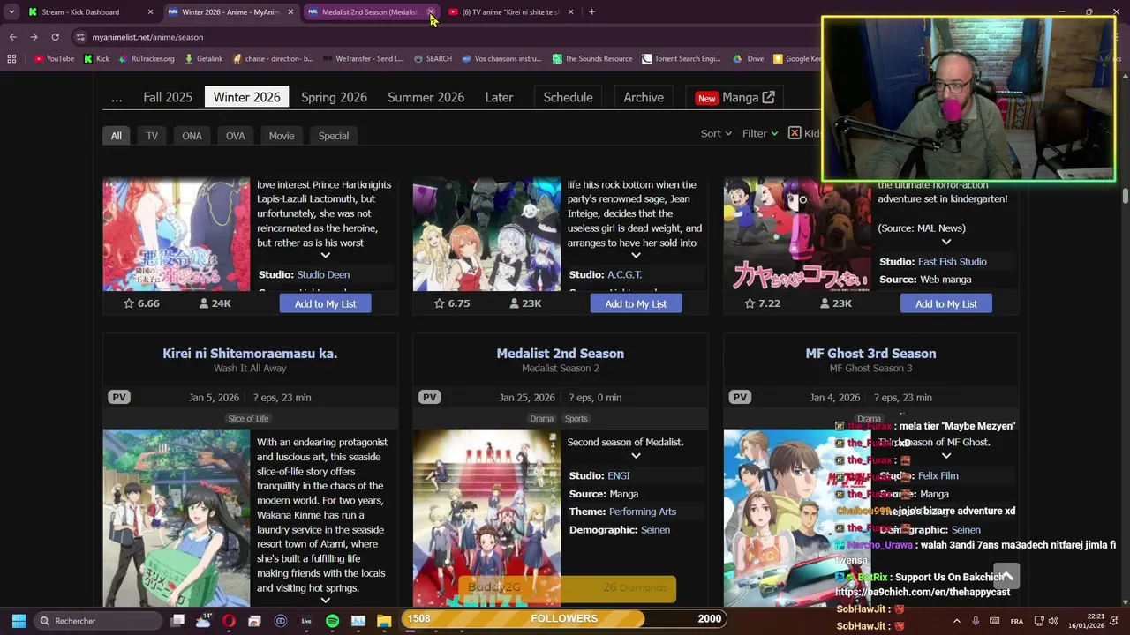This screenshot has height=635, width=1130.
Task: Click the site info icon in the address bar
Action: point(80,37)
